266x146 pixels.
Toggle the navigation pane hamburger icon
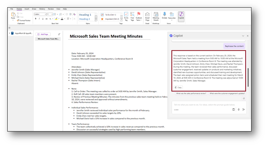pyautogui.click(x=10, y=28)
